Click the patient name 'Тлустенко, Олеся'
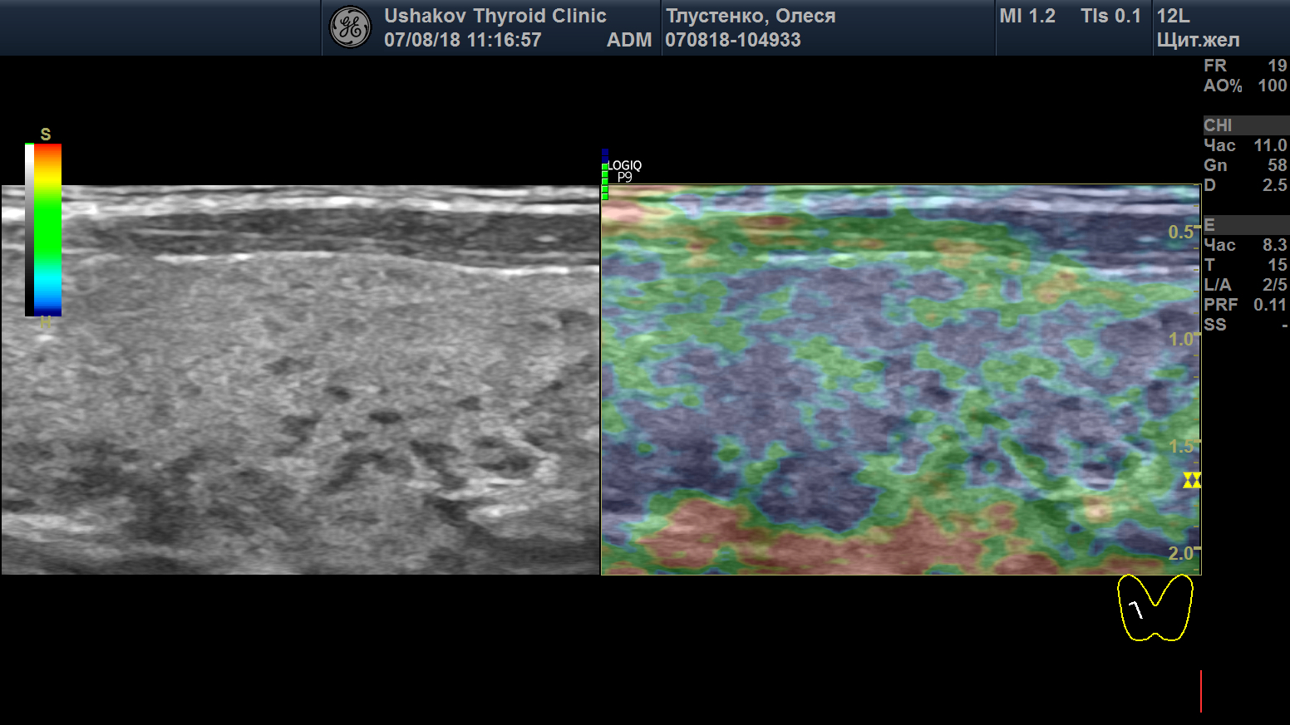 751,16
